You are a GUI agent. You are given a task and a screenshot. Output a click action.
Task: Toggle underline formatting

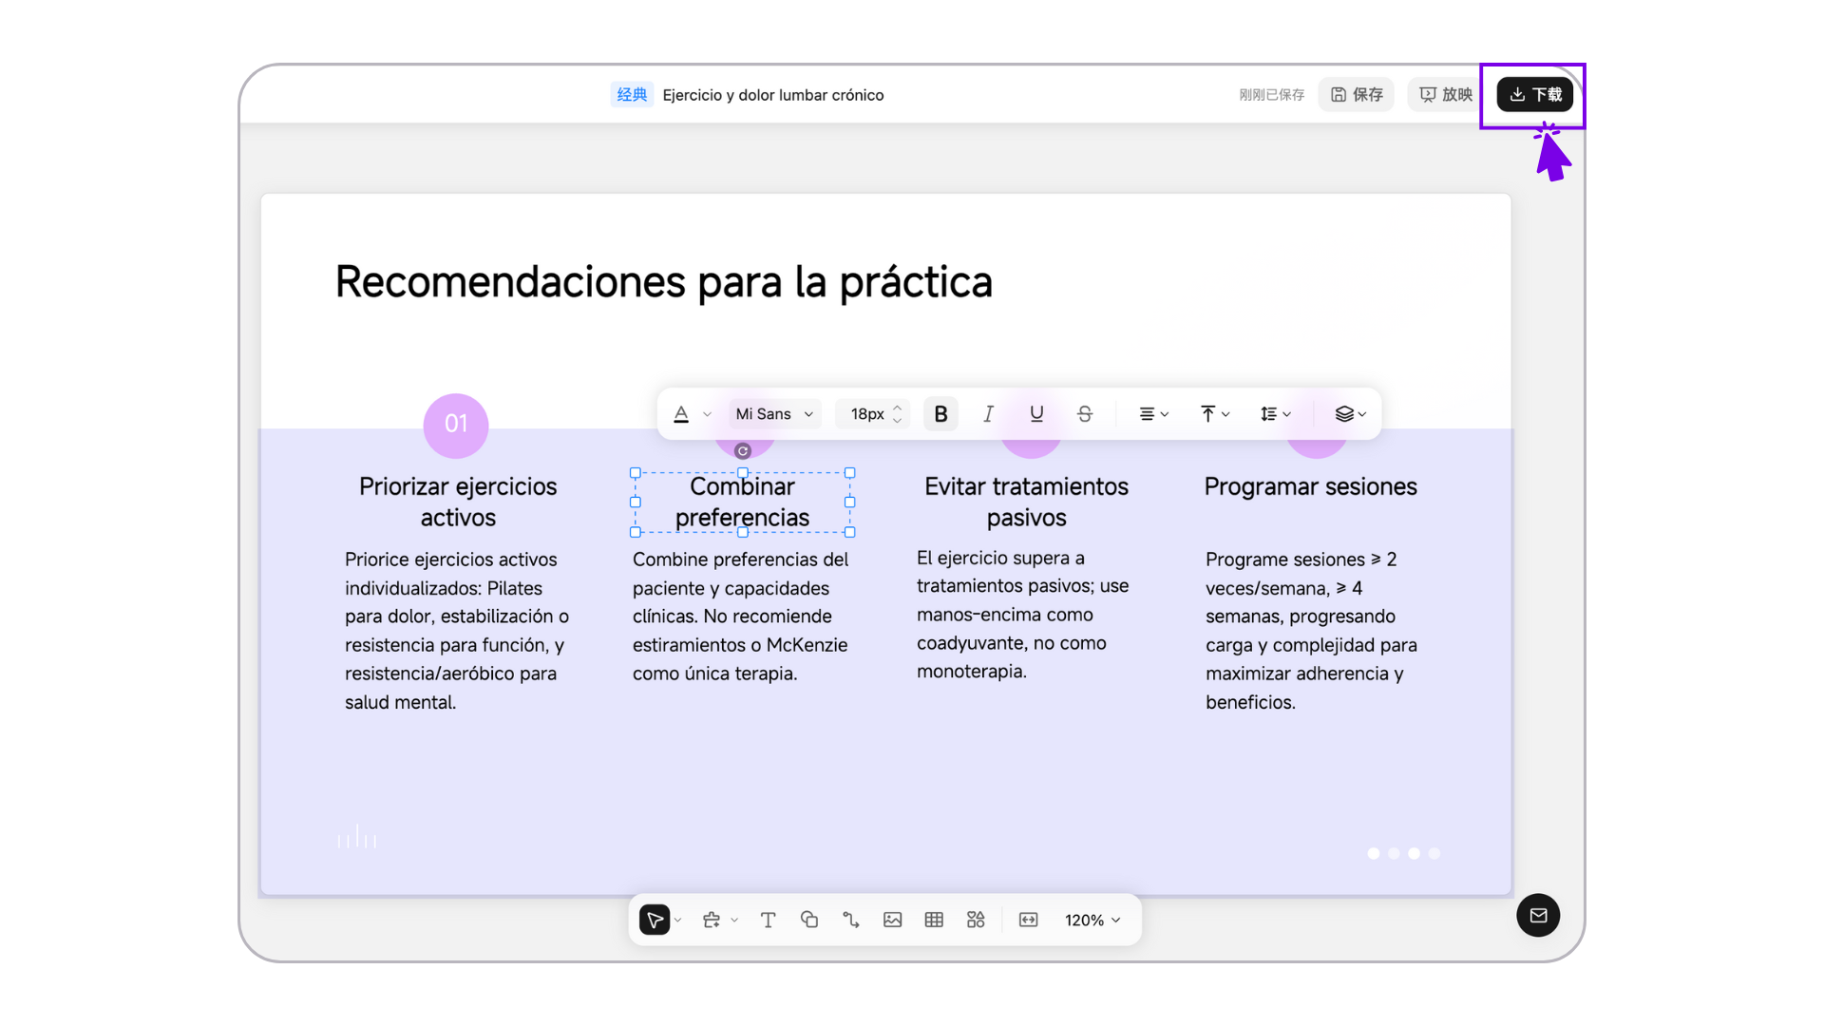(1036, 414)
